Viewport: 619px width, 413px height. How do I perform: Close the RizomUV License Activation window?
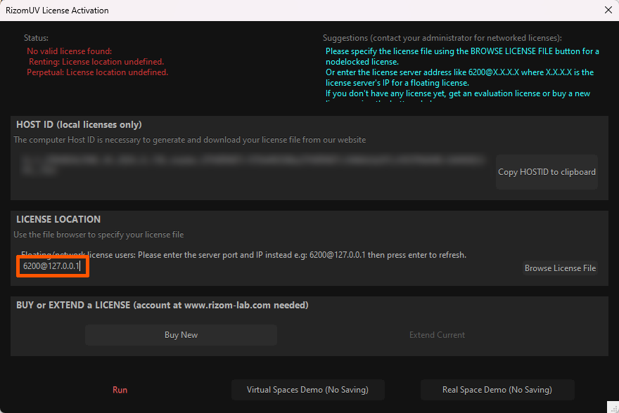point(608,11)
